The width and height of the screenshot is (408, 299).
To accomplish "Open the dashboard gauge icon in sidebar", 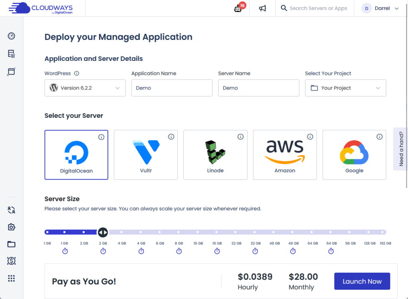I will coord(12,36).
